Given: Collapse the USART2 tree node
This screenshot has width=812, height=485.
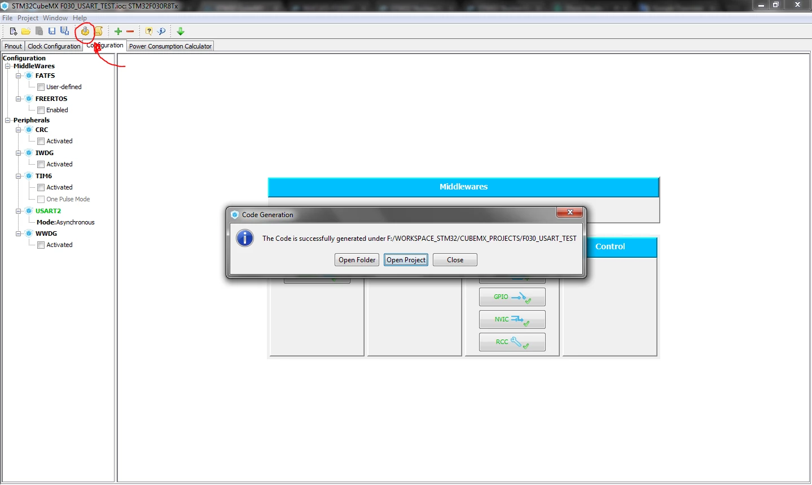Looking at the screenshot, I should 19,211.
